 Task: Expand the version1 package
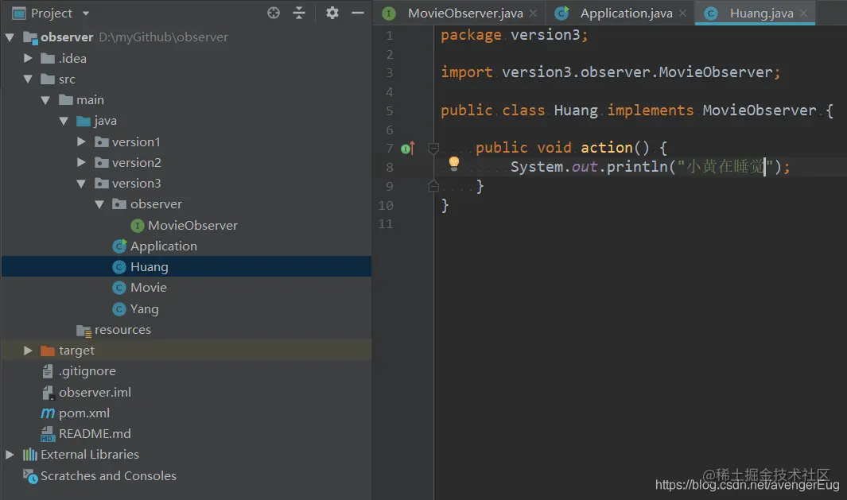81,141
